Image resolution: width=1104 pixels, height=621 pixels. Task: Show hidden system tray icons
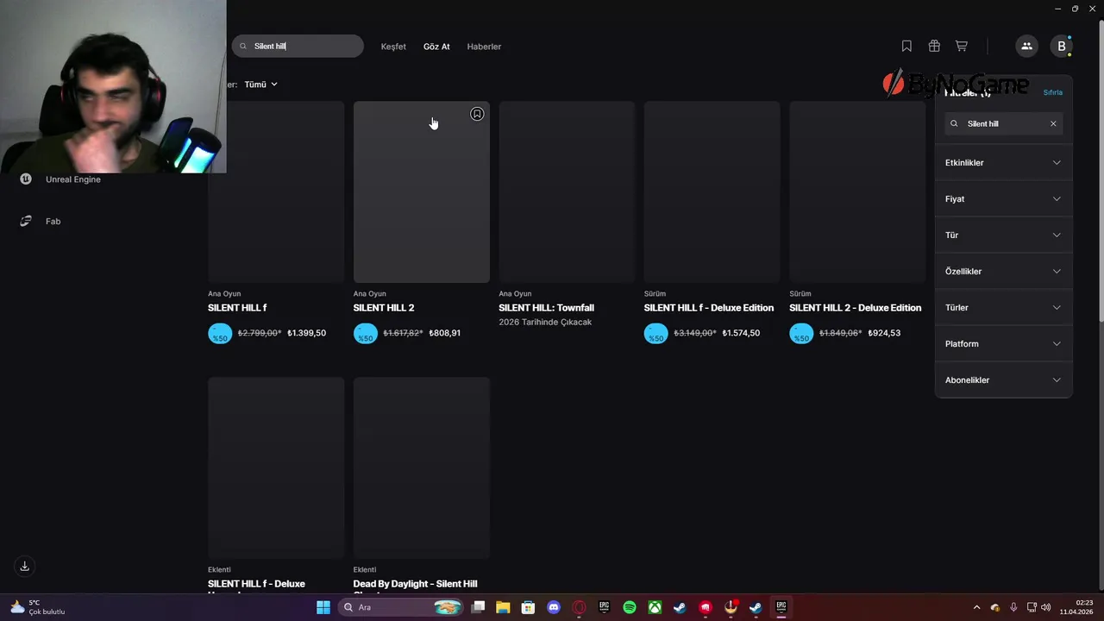(976, 607)
